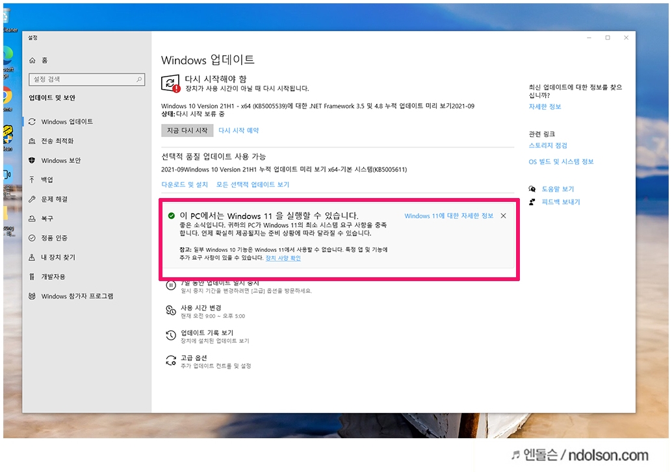Click the search magnifier in 설정 검색 box
Viewport: 672px width, 472px height.
click(139, 79)
